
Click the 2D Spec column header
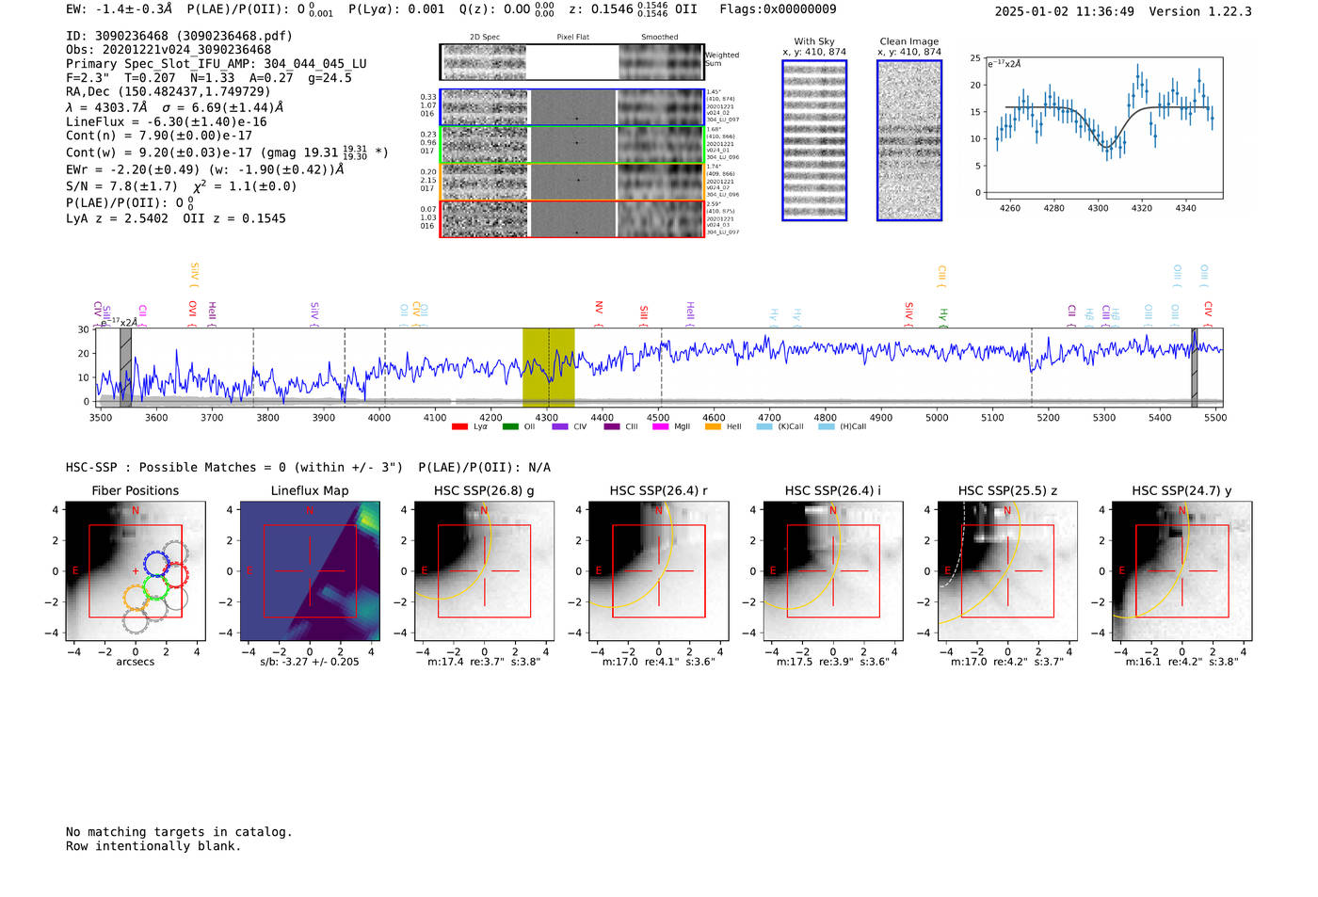coord(485,38)
